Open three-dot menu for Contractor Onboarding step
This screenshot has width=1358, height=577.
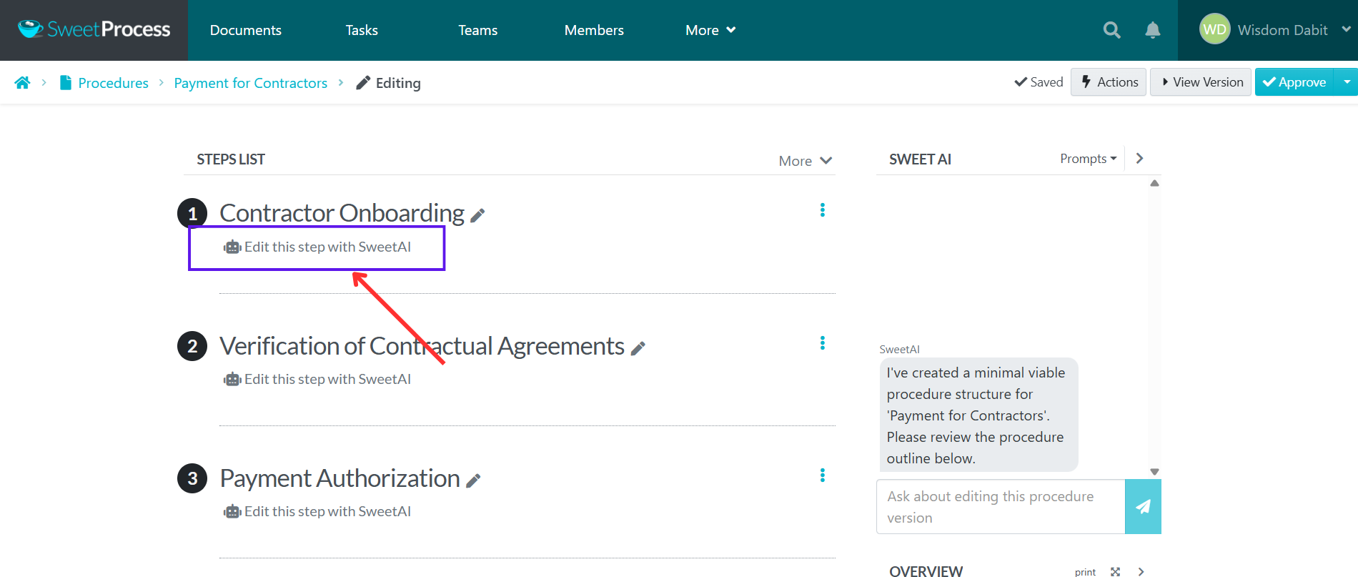pyautogui.click(x=823, y=210)
